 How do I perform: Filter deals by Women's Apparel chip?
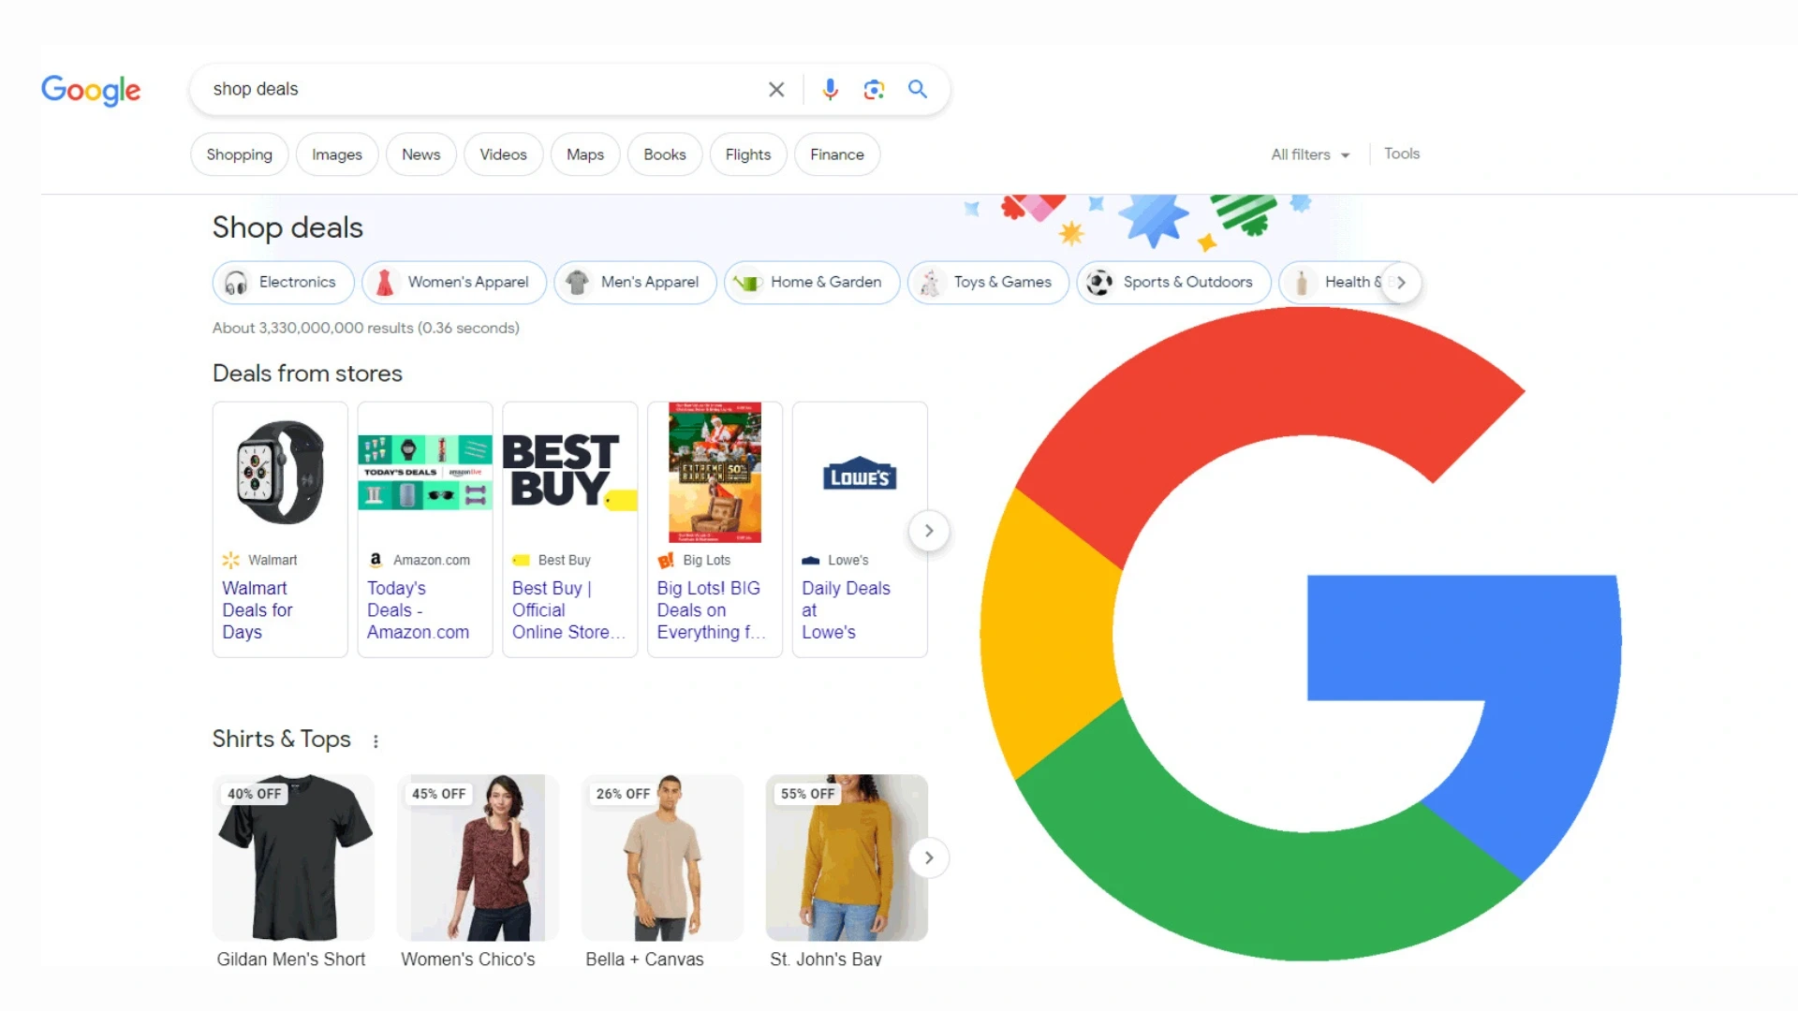(454, 282)
